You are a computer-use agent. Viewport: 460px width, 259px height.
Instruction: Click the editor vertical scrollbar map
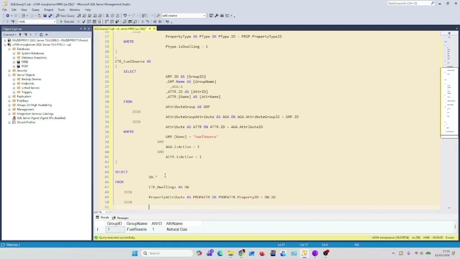(449, 122)
